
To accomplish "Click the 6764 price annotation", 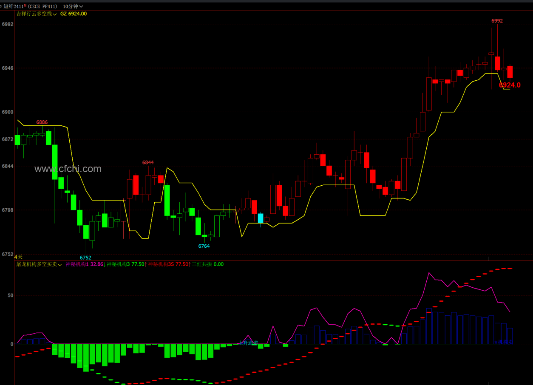I will tap(204, 246).
